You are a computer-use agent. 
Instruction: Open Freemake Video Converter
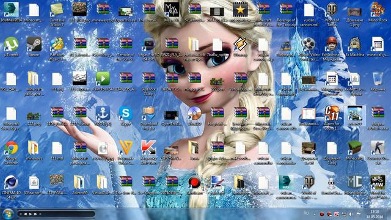click(126, 153)
